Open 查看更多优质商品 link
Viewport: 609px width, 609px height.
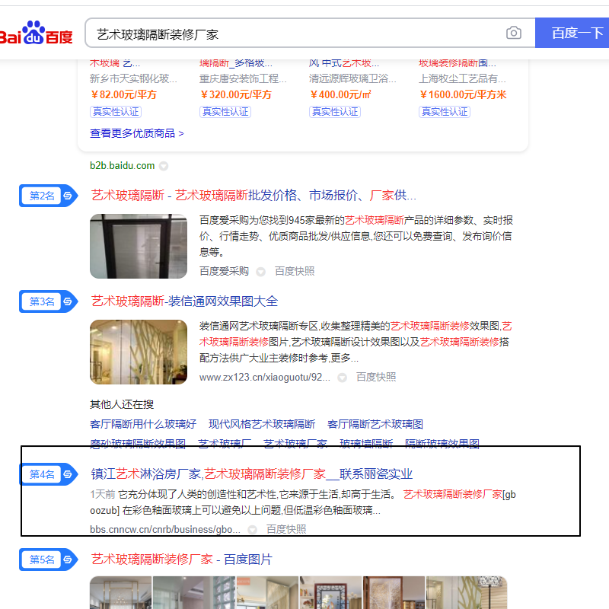click(137, 134)
